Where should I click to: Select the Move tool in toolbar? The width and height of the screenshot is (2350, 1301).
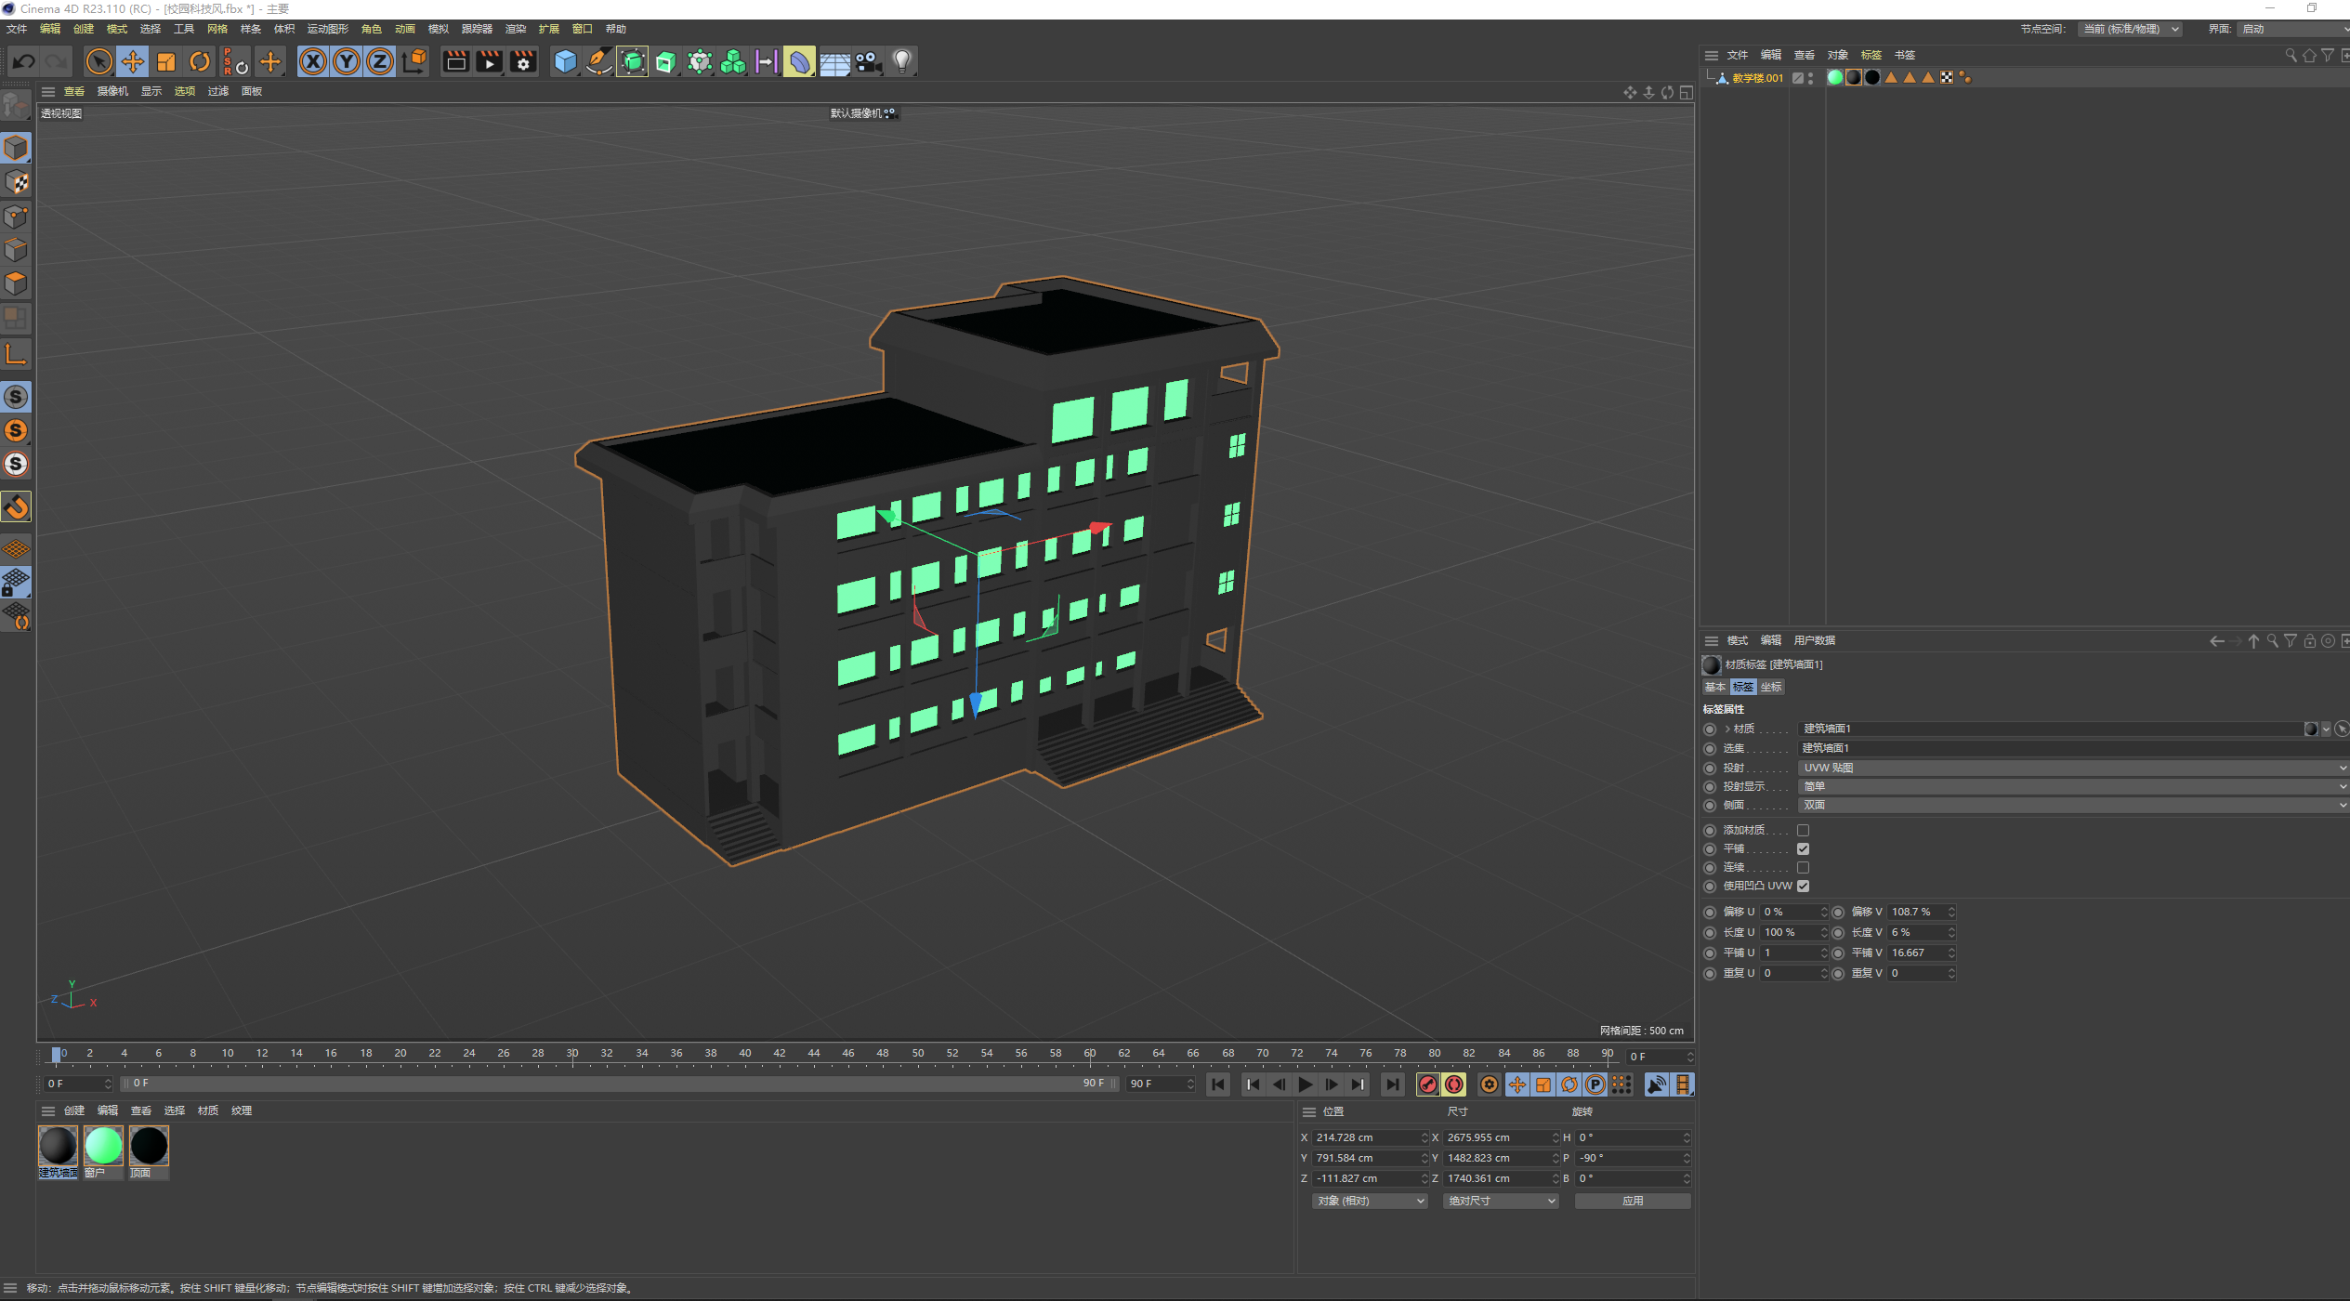[x=133, y=62]
